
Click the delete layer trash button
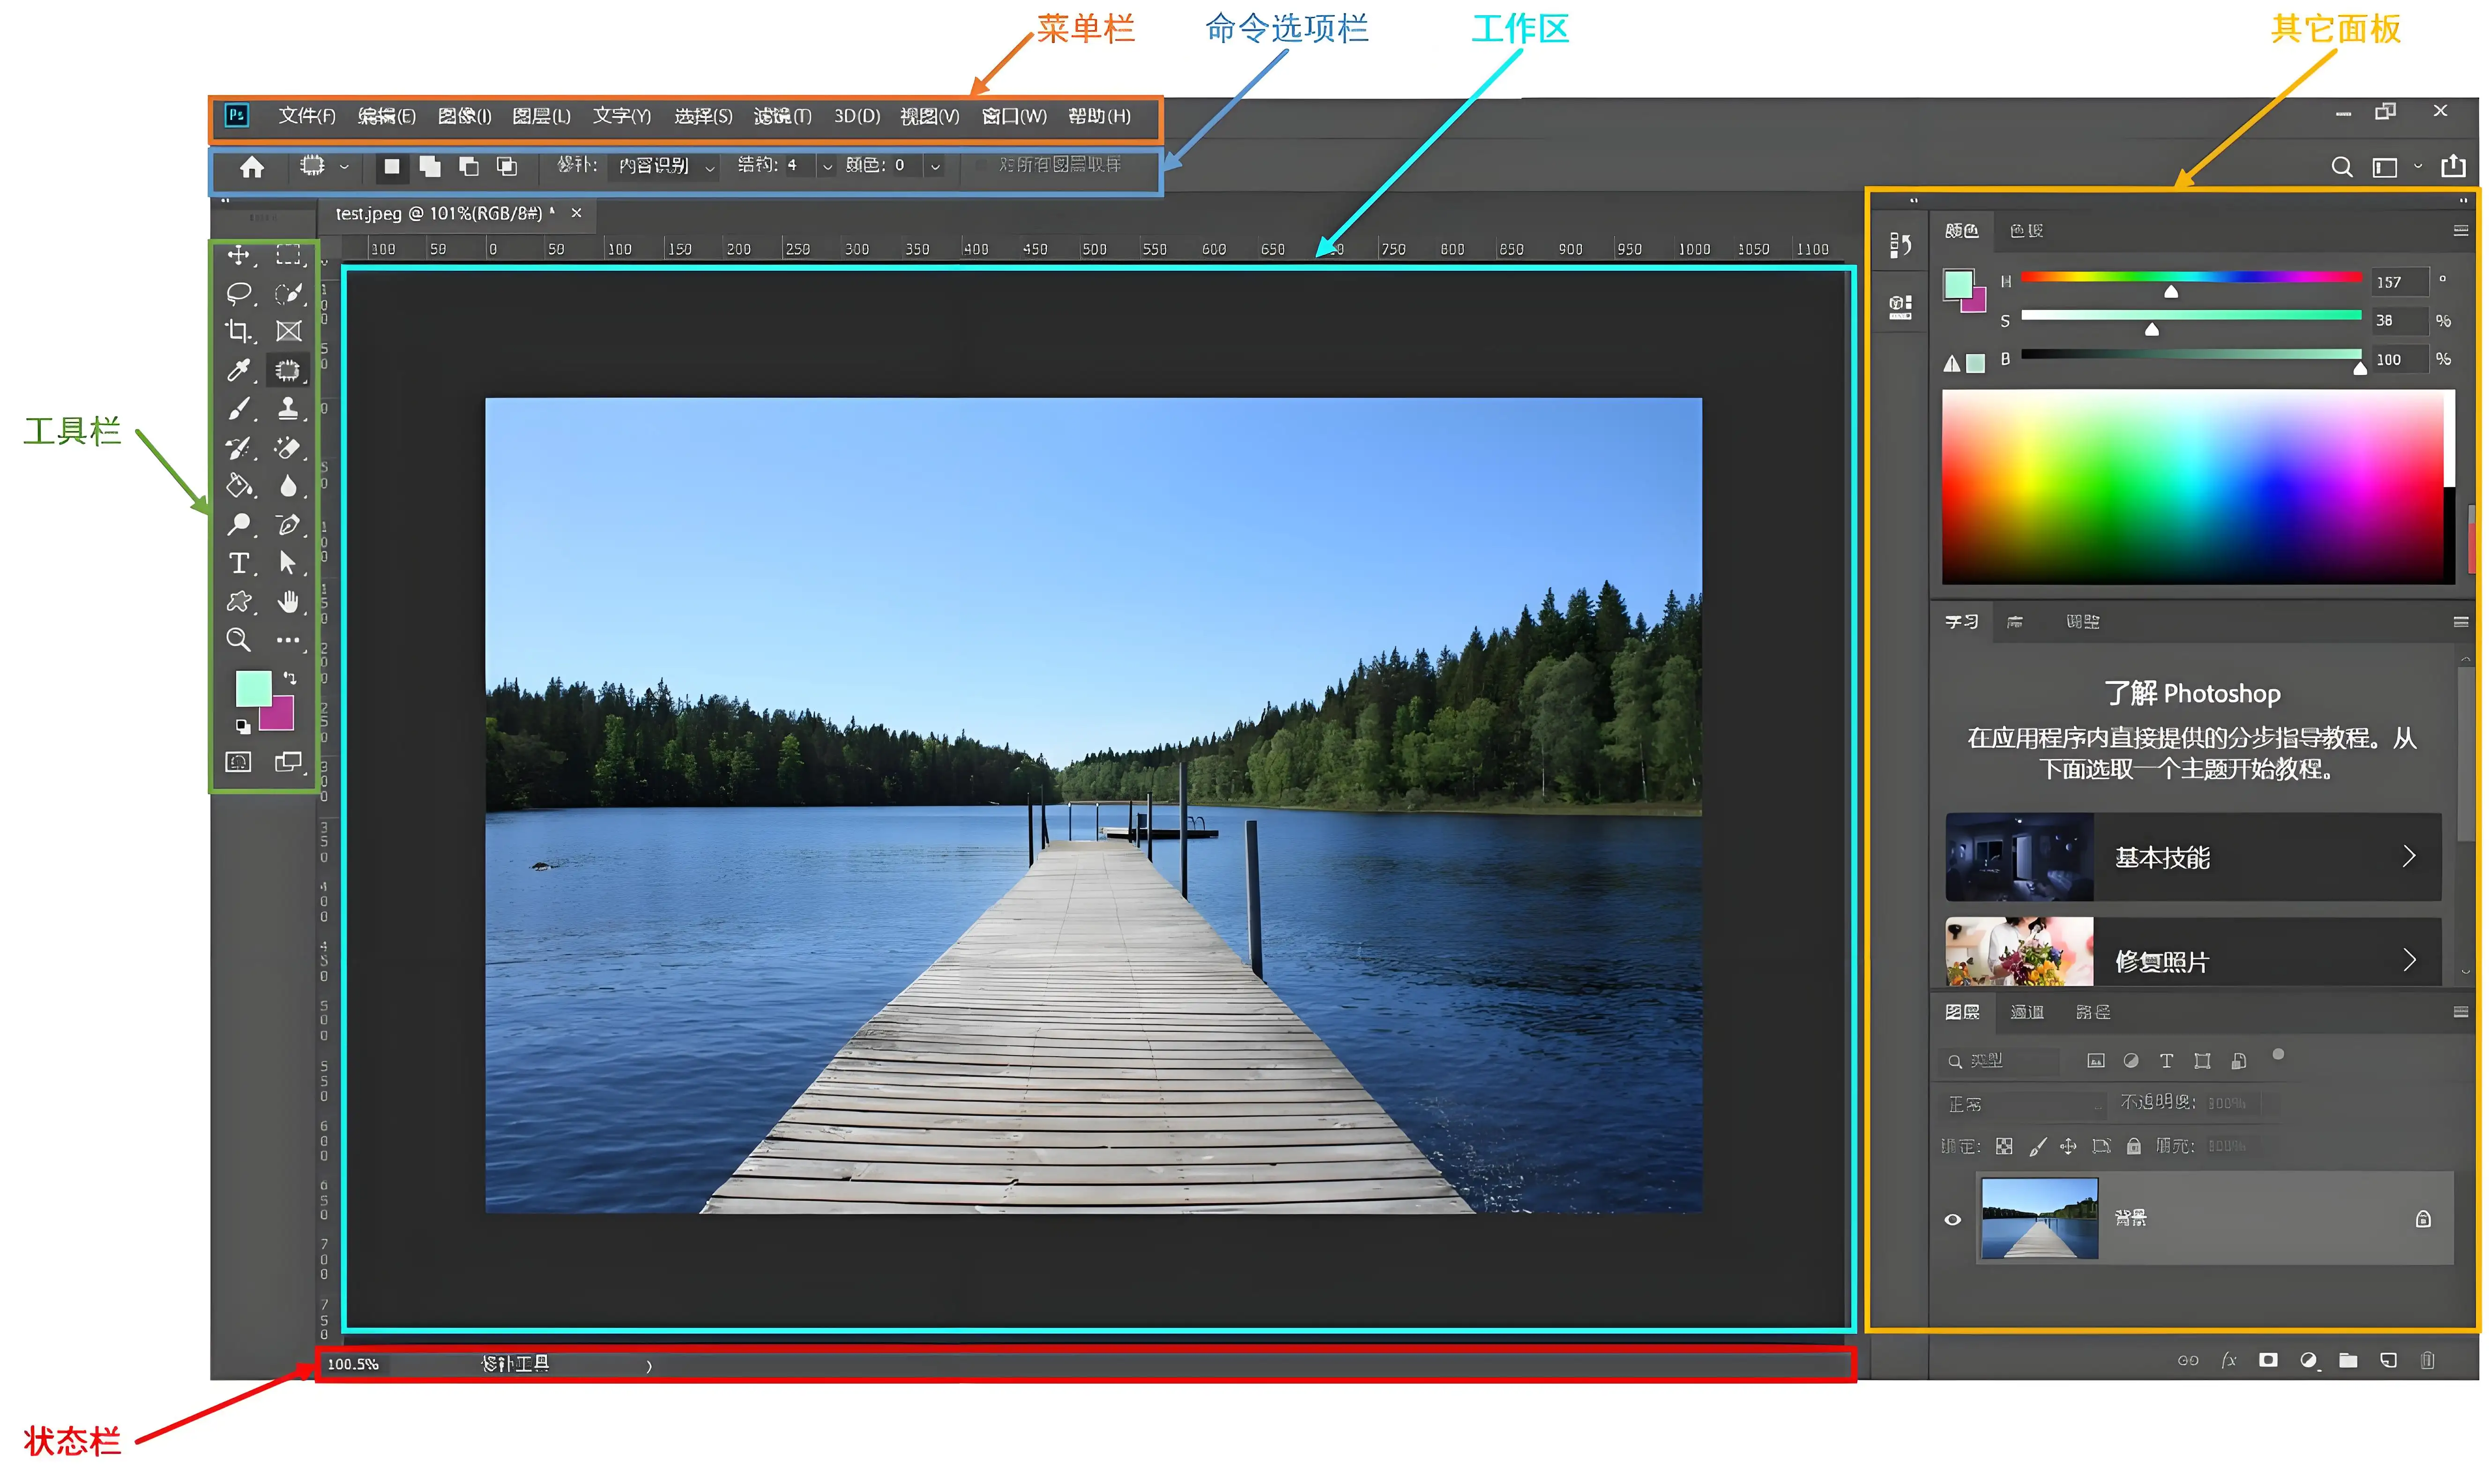pyautogui.click(x=2427, y=1360)
